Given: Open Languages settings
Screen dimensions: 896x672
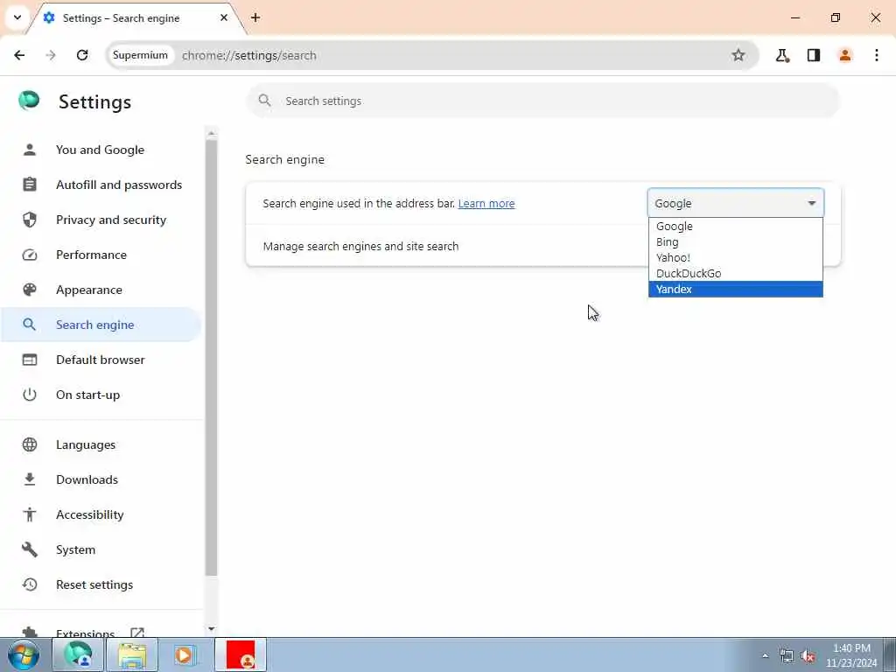Looking at the screenshot, I should coord(101,444).
